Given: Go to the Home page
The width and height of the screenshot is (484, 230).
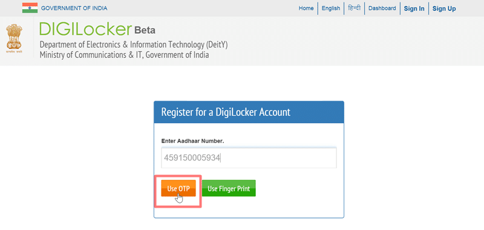Looking at the screenshot, I should (x=306, y=8).
